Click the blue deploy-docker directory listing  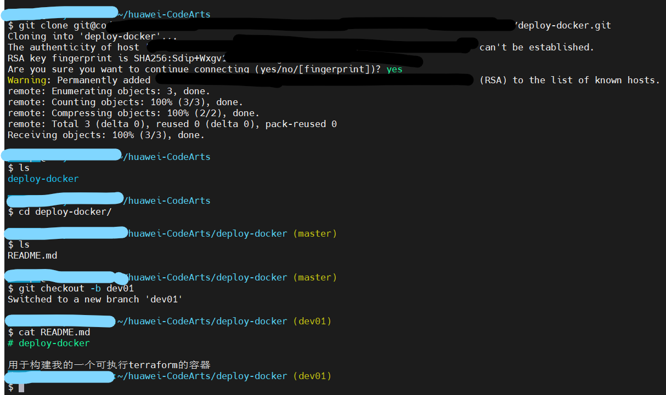pyautogui.click(x=43, y=179)
